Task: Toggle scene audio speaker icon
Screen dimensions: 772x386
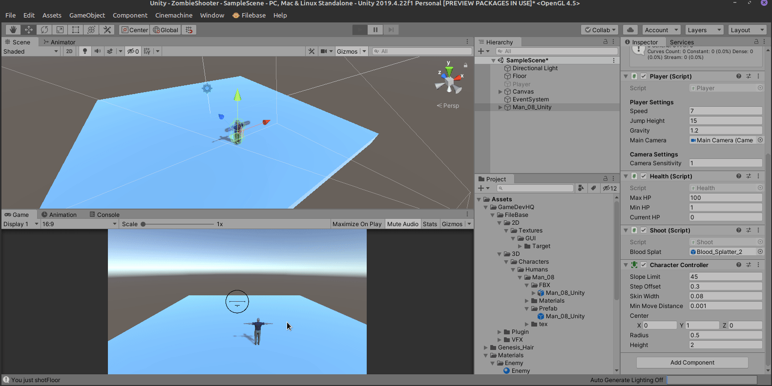Action: point(98,51)
